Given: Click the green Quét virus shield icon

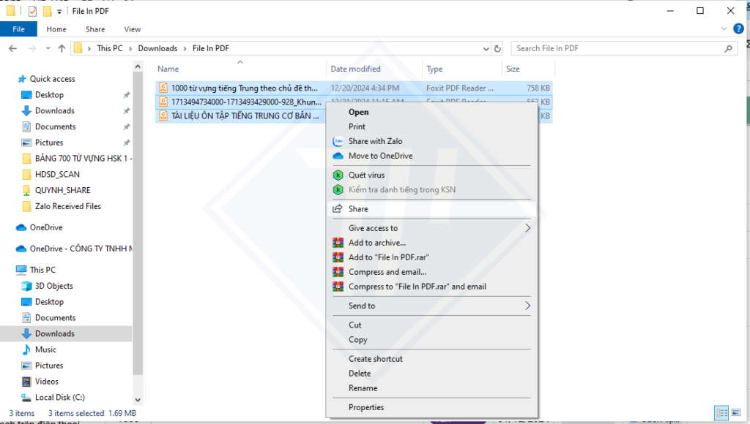Looking at the screenshot, I should [338, 175].
